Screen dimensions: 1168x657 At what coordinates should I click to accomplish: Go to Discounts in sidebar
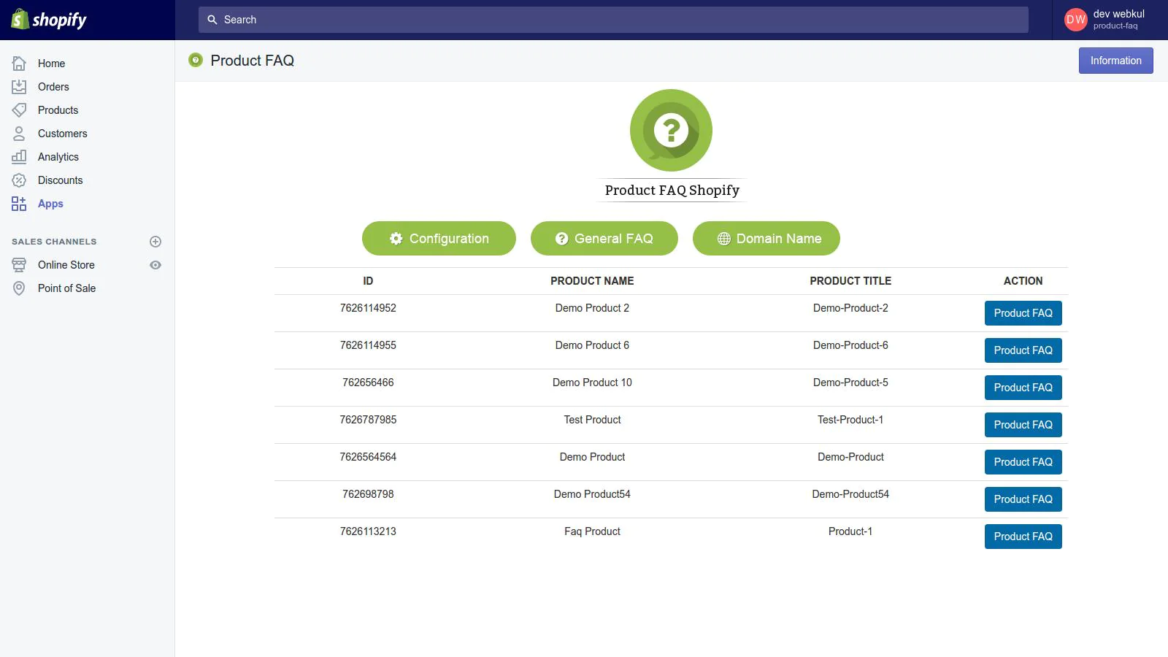(x=60, y=180)
